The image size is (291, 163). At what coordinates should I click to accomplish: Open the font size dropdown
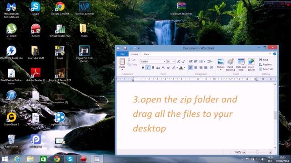pos(174,62)
